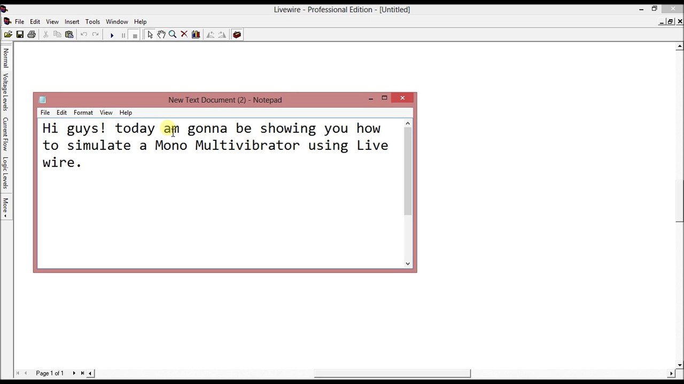
Task: Click the red X Delete icon
Action: [x=184, y=35]
